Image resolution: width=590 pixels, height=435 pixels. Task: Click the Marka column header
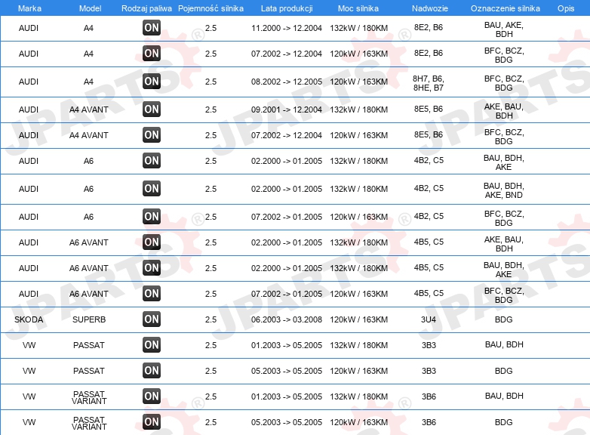[x=29, y=8]
